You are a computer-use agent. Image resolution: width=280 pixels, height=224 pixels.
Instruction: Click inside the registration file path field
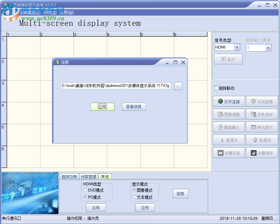[x=116, y=86]
